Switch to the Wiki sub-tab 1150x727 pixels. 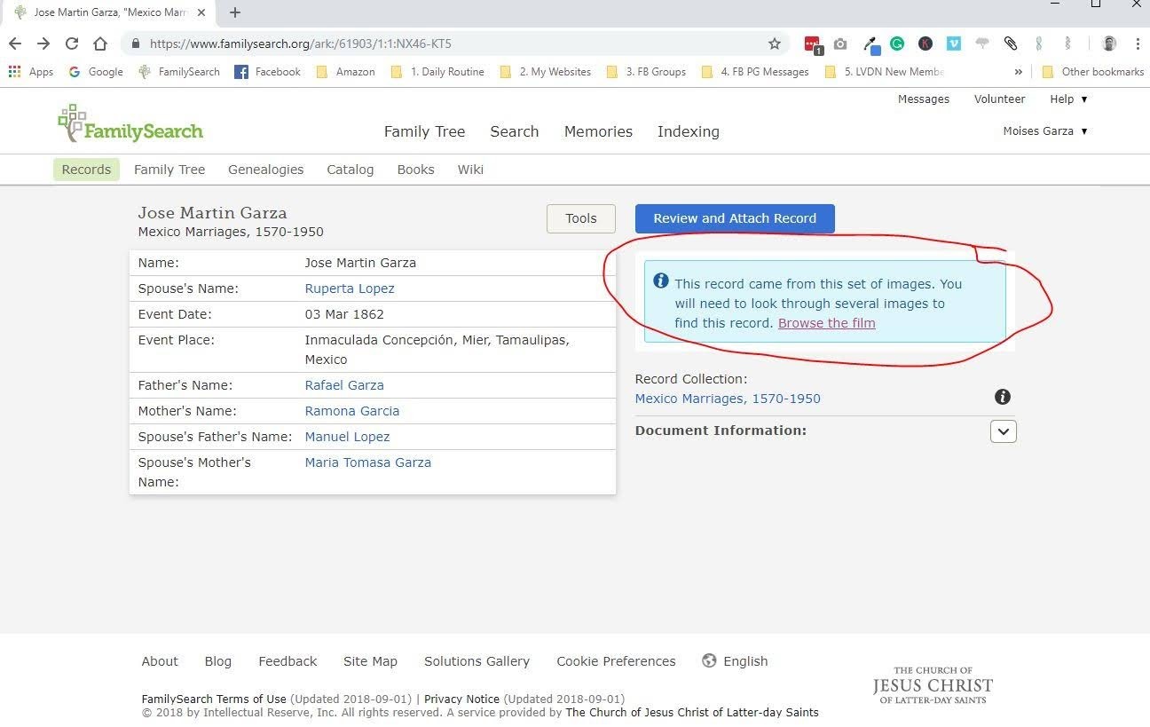click(470, 170)
